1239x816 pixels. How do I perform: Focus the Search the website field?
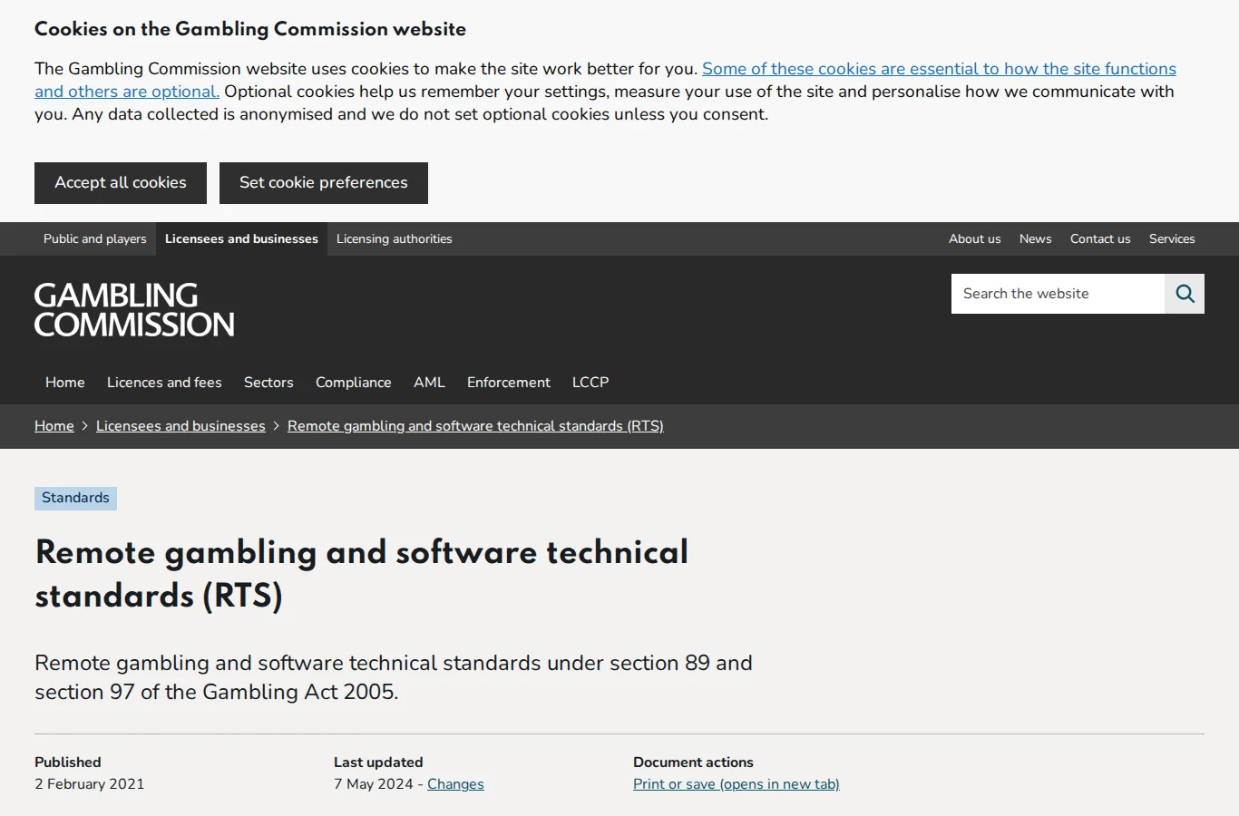(1058, 294)
